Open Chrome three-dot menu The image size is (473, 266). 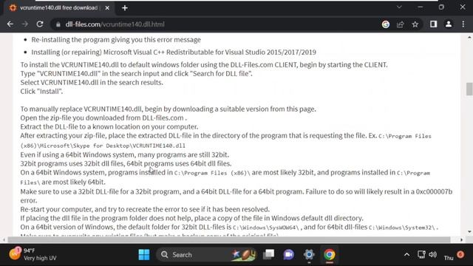pyautogui.click(x=463, y=24)
